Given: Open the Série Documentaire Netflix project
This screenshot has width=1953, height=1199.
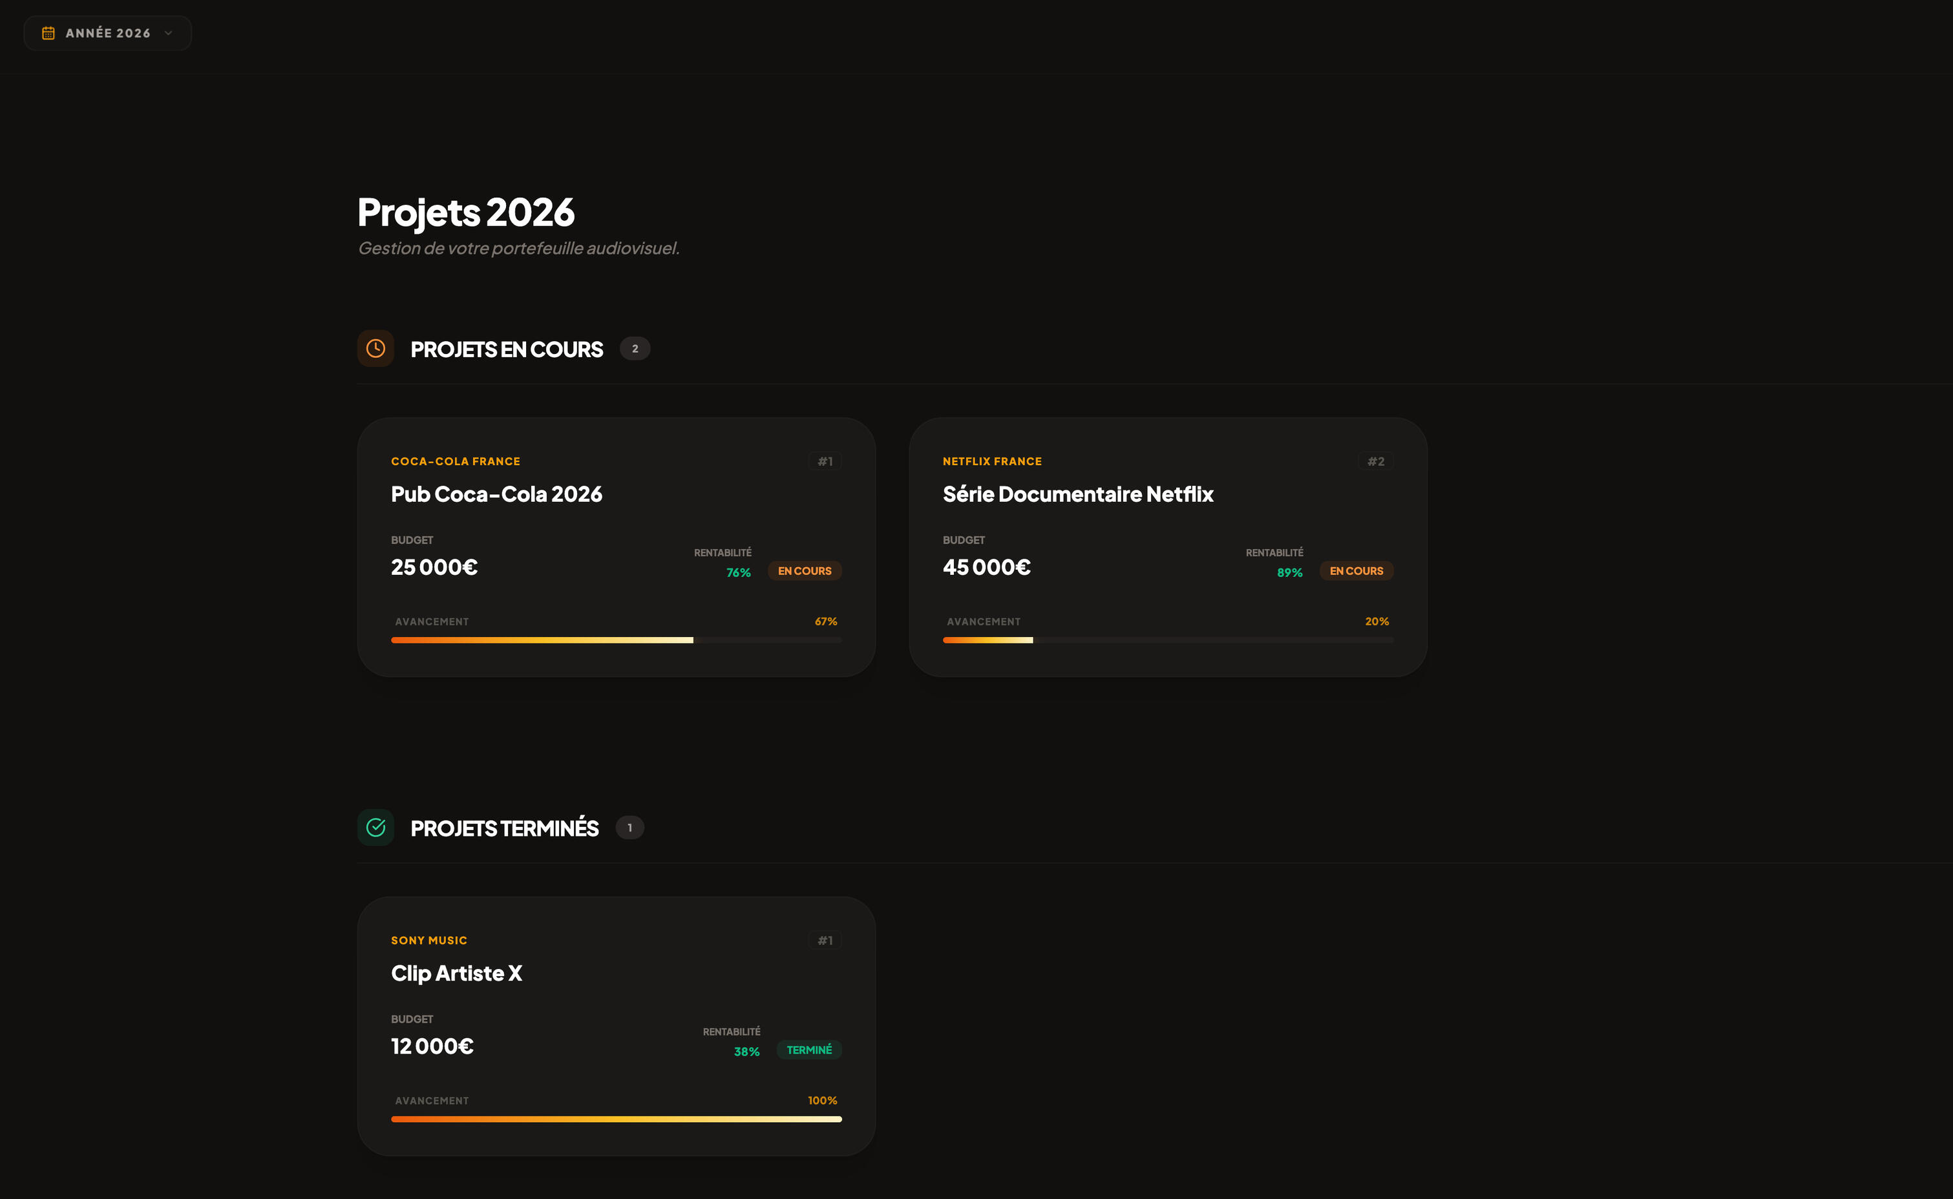Looking at the screenshot, I should (x=1077, y=494).
